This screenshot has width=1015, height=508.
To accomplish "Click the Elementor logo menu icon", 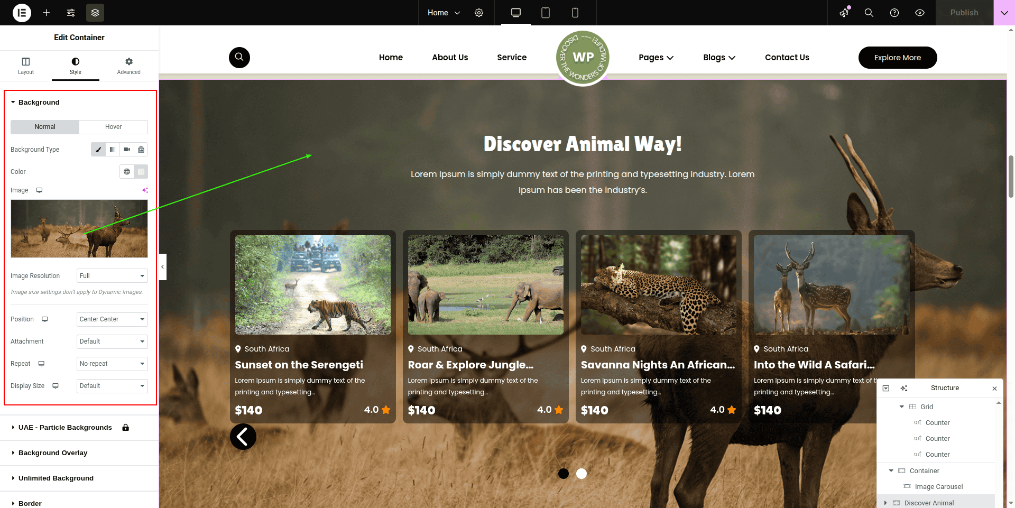I will (x=22, y=13).
